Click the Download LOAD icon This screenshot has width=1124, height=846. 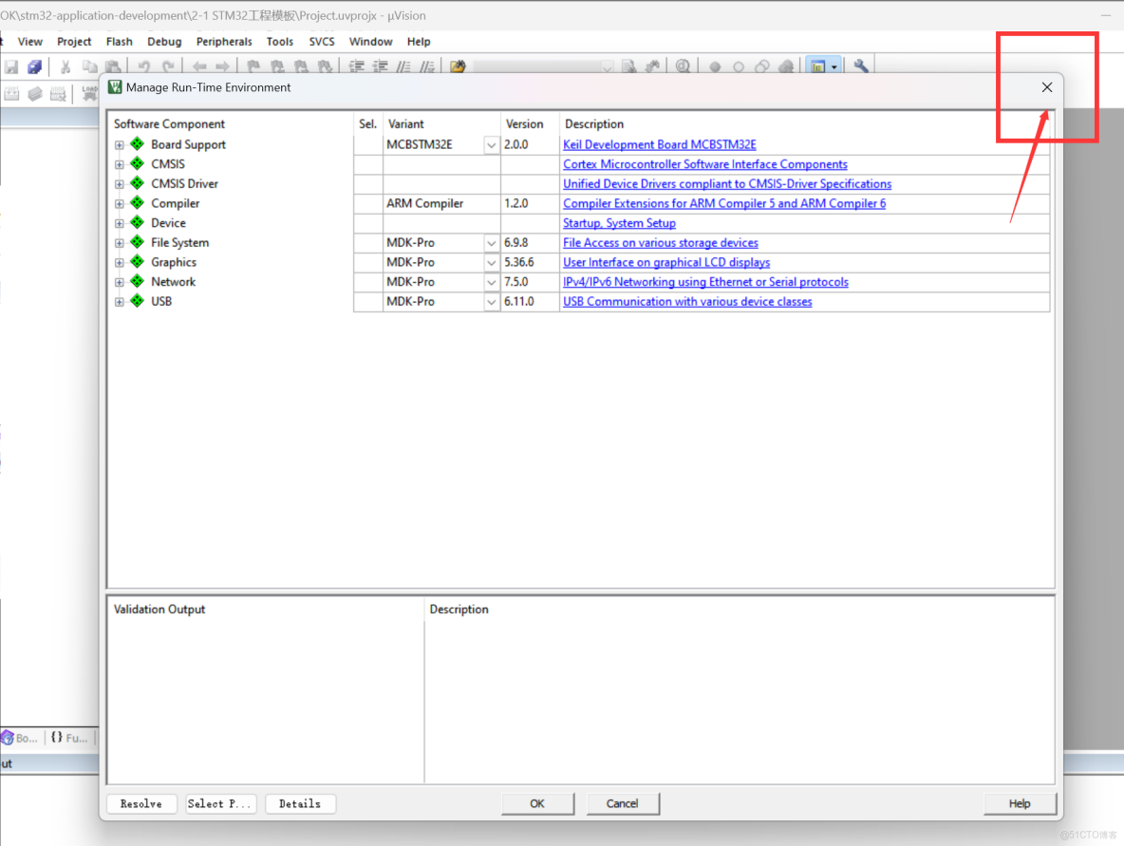[x=89, y=94]
